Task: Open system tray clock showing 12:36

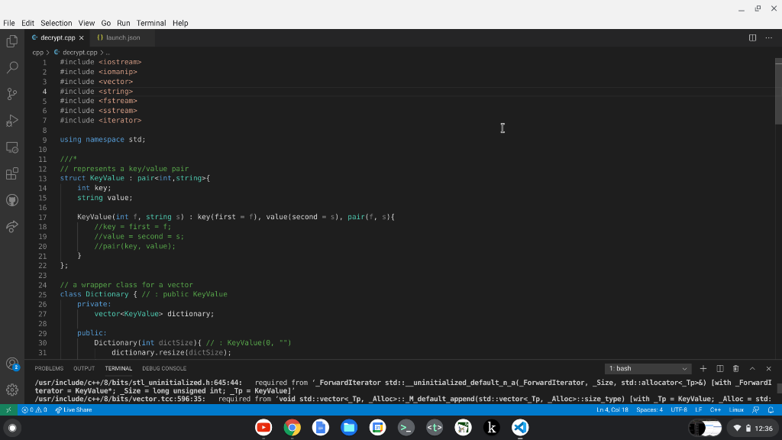Action: pyautogui.click(x=764, y=428)
